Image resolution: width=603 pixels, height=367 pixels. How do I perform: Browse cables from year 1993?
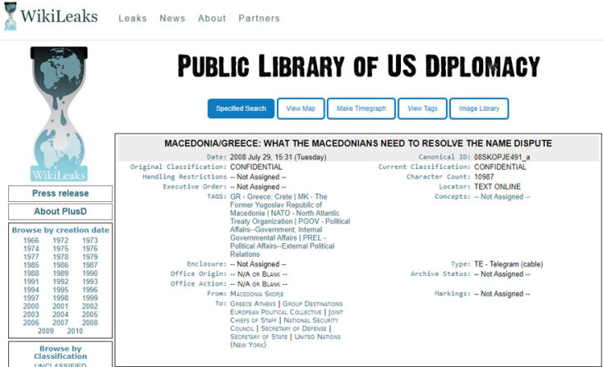point(90,282)
